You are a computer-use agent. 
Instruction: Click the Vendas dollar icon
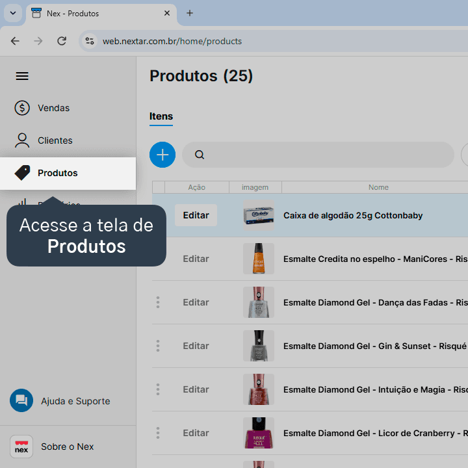(x=22, y=108)
